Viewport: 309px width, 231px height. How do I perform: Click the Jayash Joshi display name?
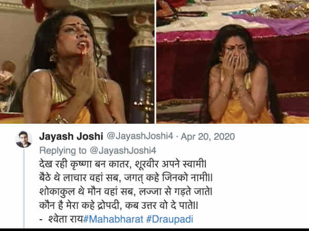coord(71,137)
